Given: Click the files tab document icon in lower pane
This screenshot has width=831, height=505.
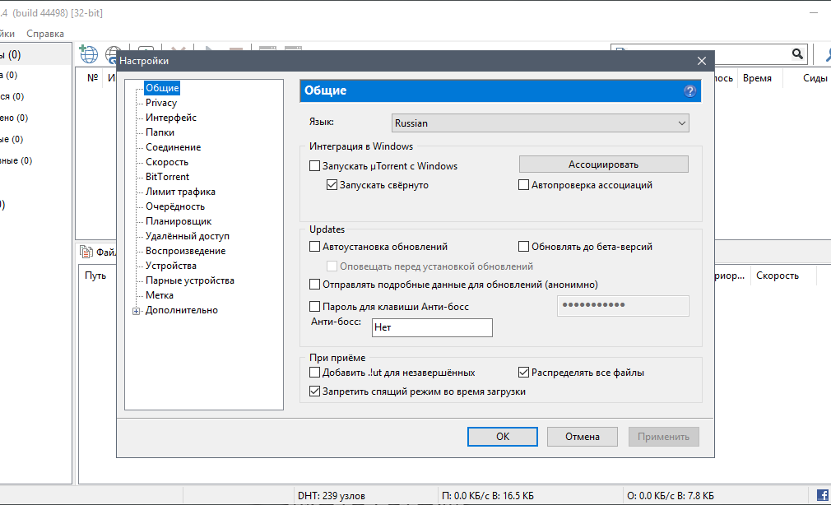Looking at the screenshot, I should pyautogui.click(x=86, y=252).
